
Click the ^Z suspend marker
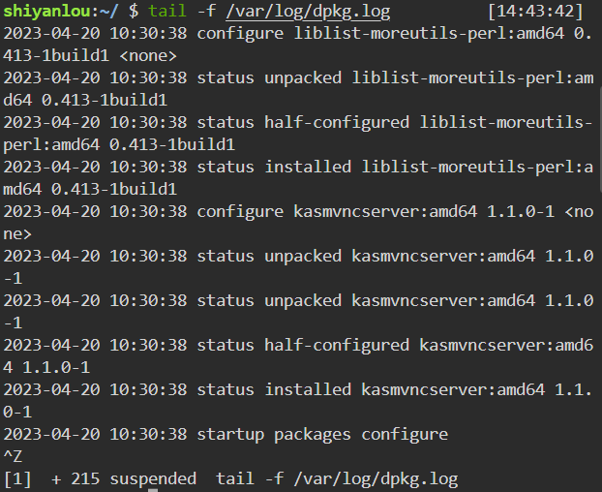[x=13, y=456]
